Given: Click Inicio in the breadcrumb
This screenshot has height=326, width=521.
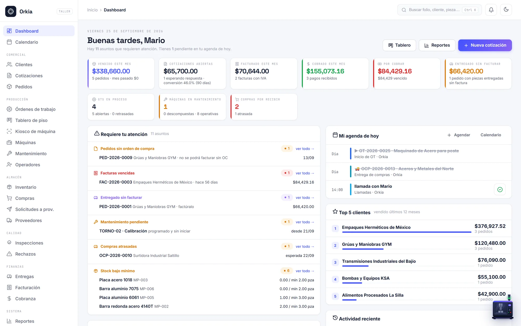Looking at the screenshot, I should click(92, 10).
